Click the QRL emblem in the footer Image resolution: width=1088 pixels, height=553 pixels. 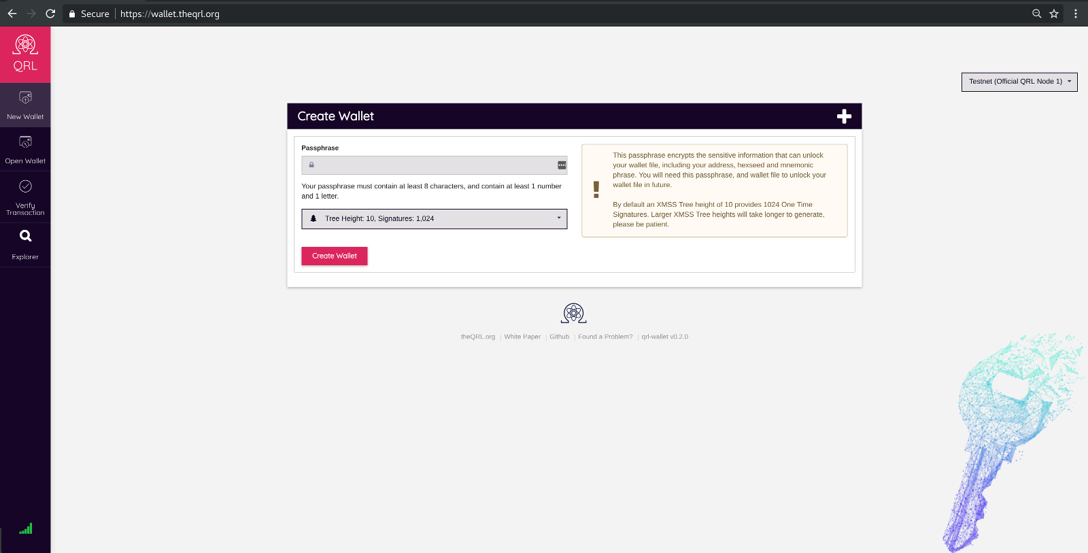(574, 313)
